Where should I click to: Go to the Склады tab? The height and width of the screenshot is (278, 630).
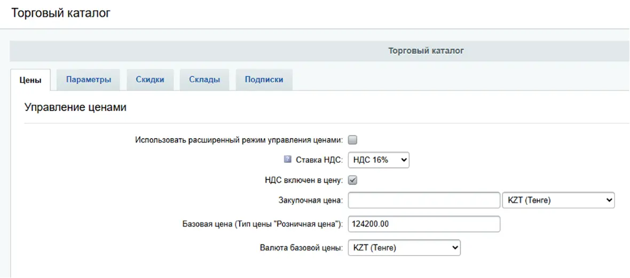point(204,80)
